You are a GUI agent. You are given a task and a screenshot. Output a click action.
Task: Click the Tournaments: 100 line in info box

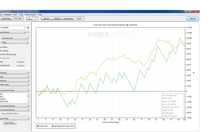(169, 96)
